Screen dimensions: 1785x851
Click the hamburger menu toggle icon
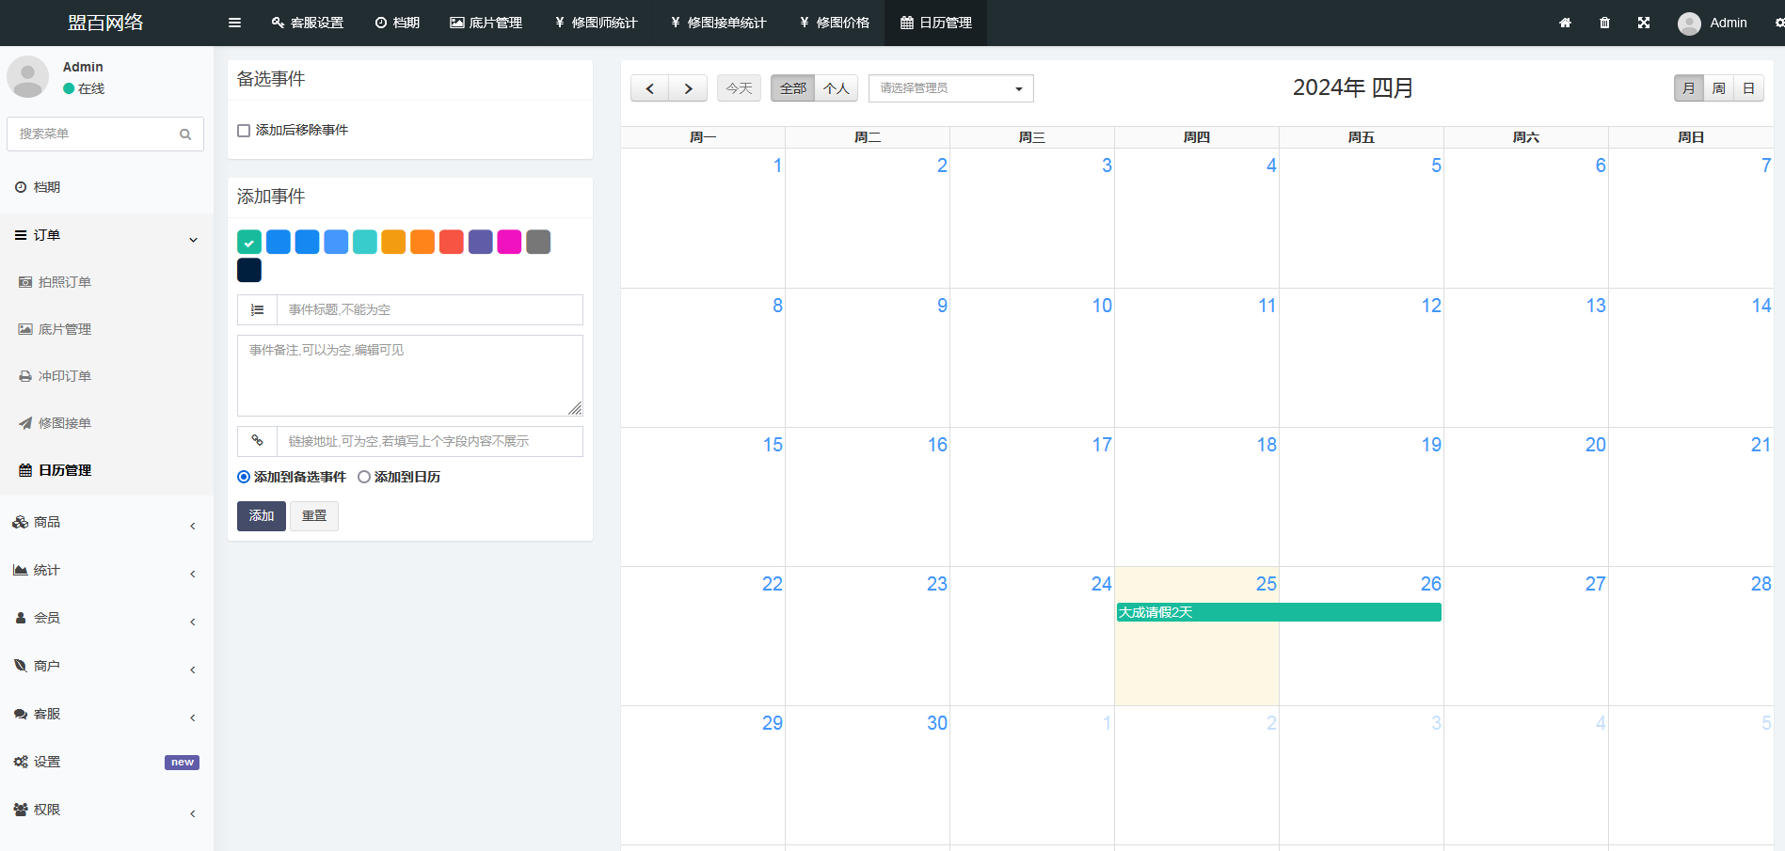pyautogui.click(x=234, y=23)
